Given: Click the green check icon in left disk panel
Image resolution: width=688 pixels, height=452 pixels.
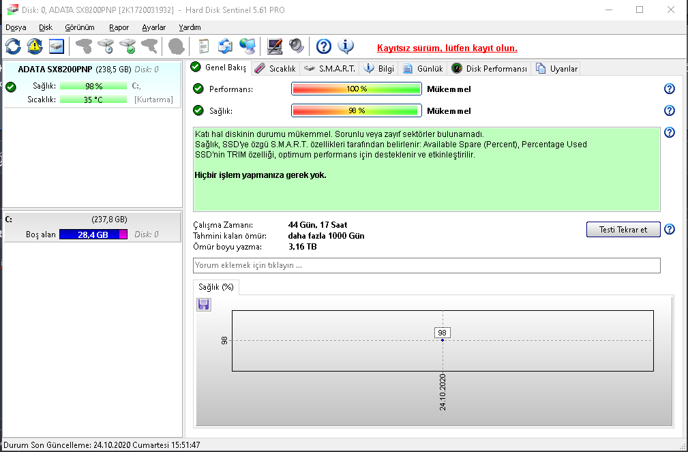Looking at the screenshot, I should [11, 87].
